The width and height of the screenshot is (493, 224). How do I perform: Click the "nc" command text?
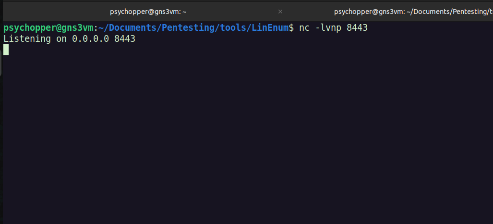(304, 28)
